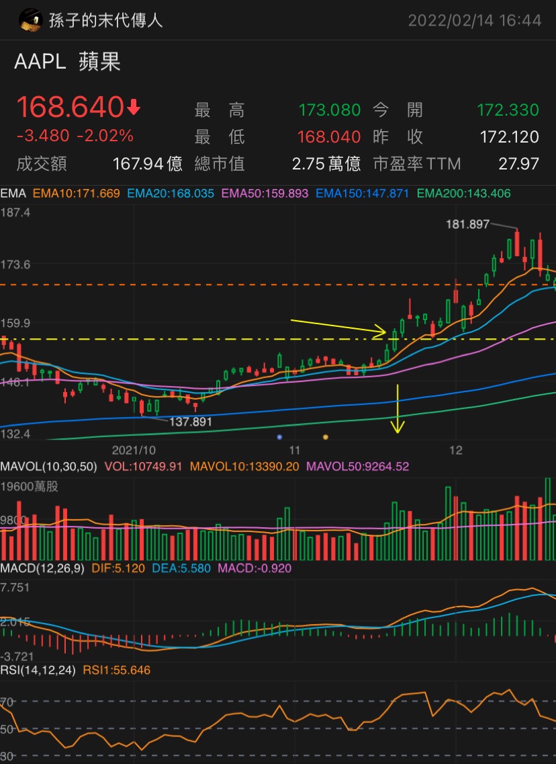556x764 pixels.
Task: Tap the user avatar icon
Action: 30,20
